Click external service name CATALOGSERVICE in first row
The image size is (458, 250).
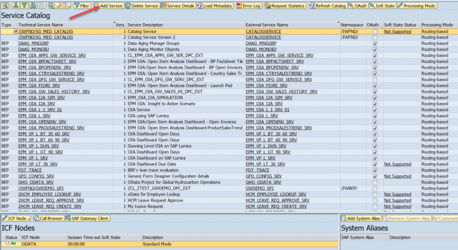tap(263, 31)
